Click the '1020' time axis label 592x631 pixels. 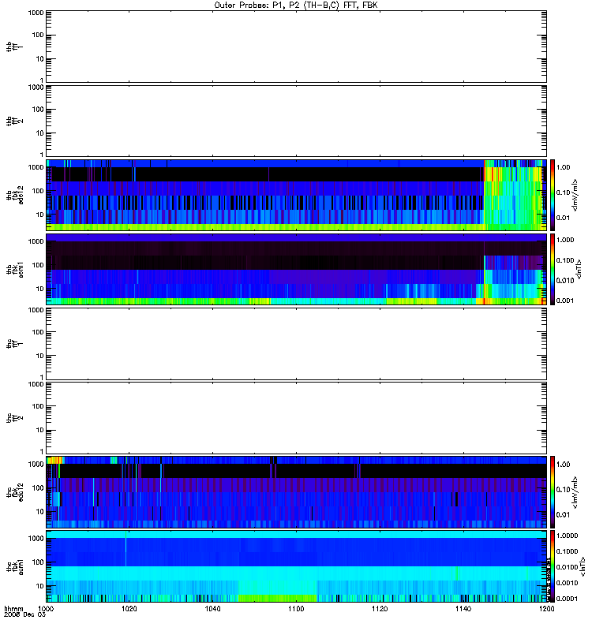[129, 609]
